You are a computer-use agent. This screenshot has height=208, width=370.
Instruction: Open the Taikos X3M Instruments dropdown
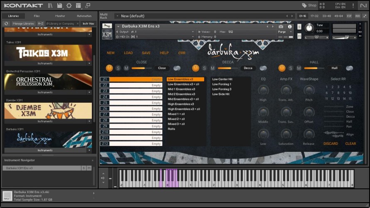tap(89, 64)
